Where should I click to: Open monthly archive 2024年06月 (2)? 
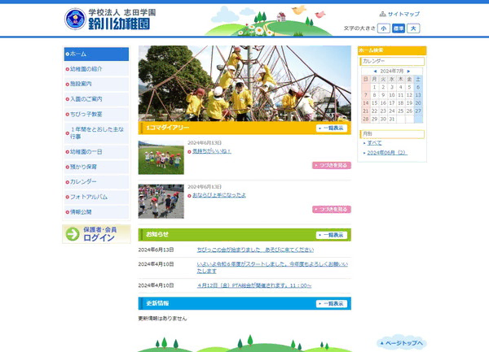tap(387, 152)
